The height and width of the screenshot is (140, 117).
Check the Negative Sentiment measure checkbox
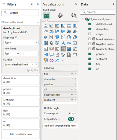[x=90, y=44]
